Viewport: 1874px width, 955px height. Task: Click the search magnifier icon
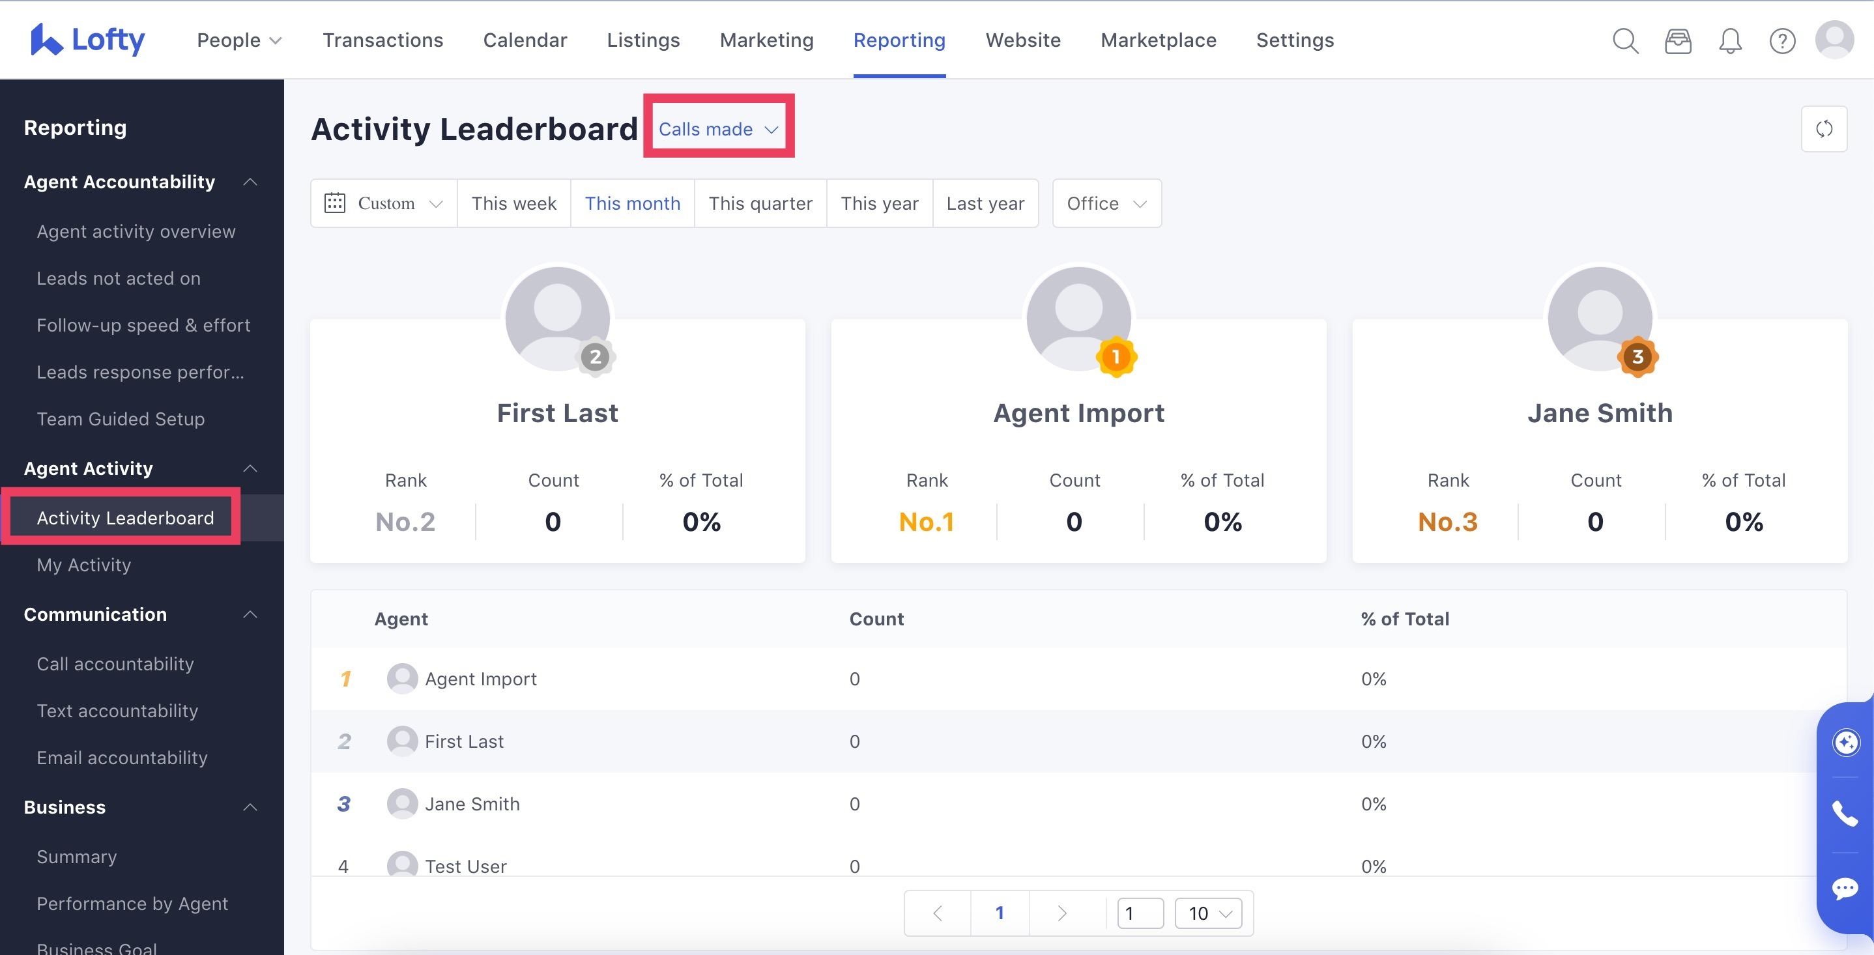[x=1625, y=41]
